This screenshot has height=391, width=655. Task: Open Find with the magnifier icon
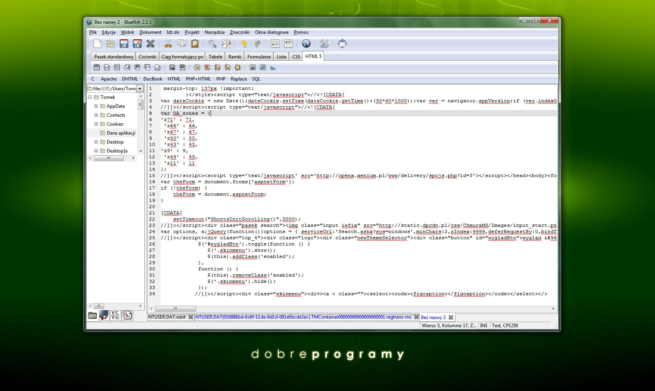(x=212, y=44)
